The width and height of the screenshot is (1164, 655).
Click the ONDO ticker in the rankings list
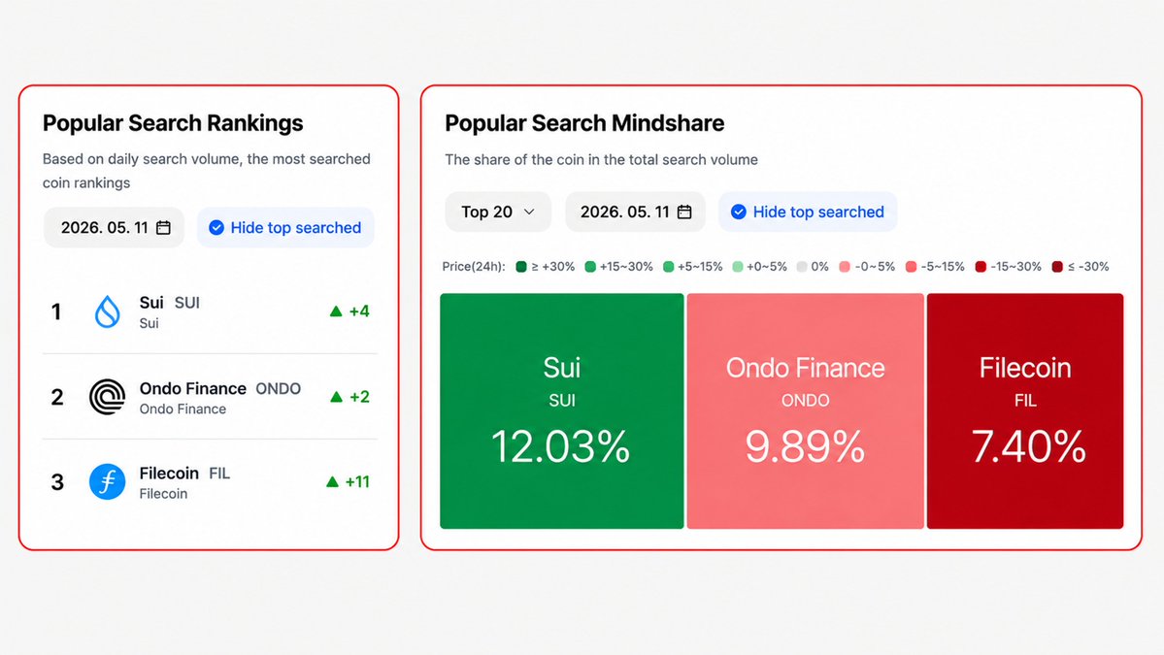279,389
